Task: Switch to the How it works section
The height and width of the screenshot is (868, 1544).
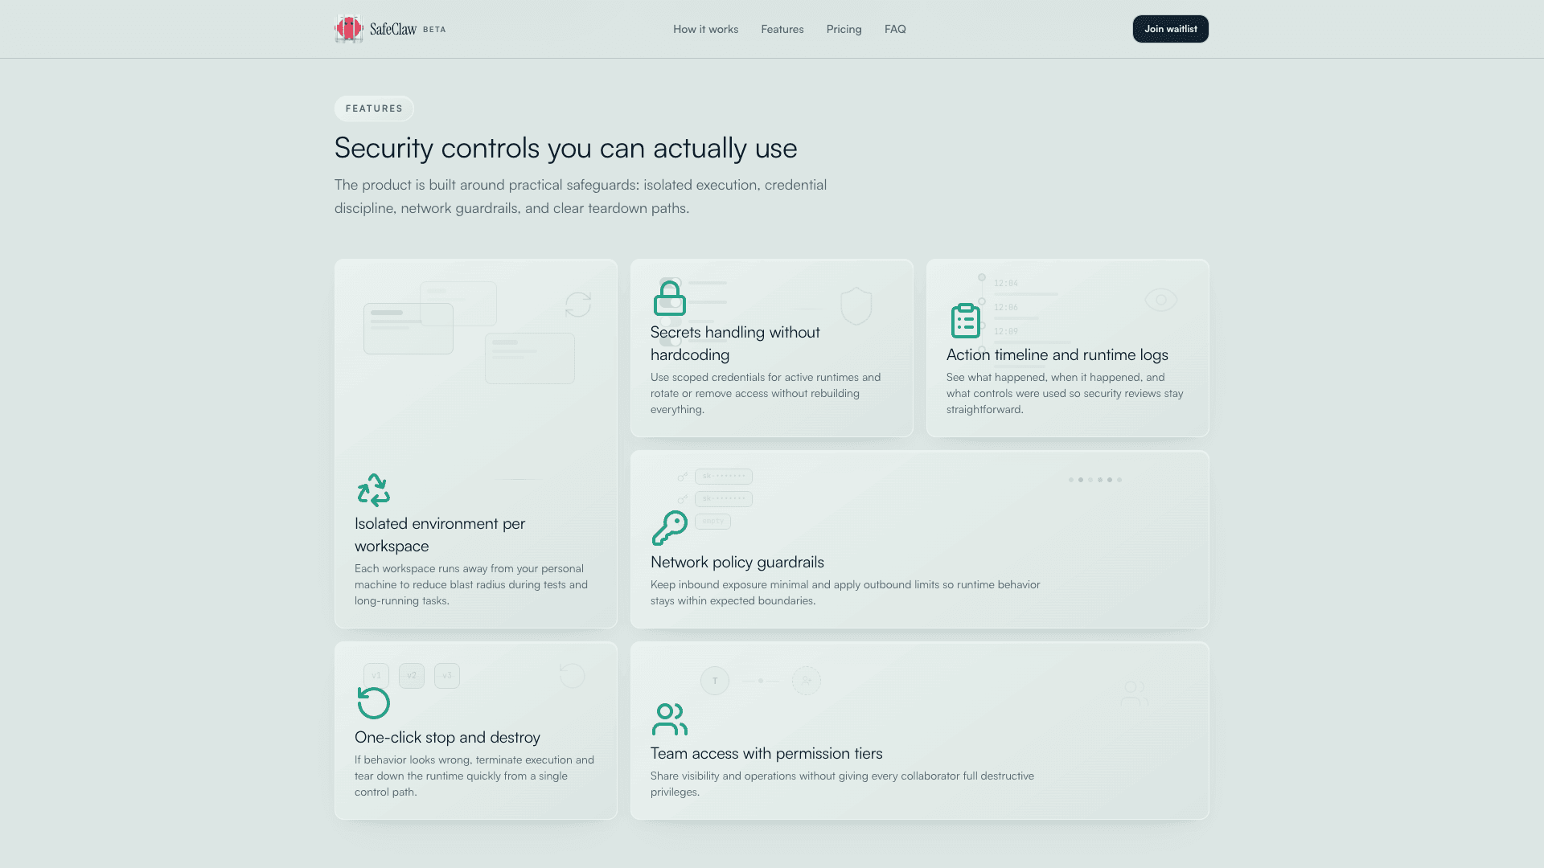Action: (705, 29)
